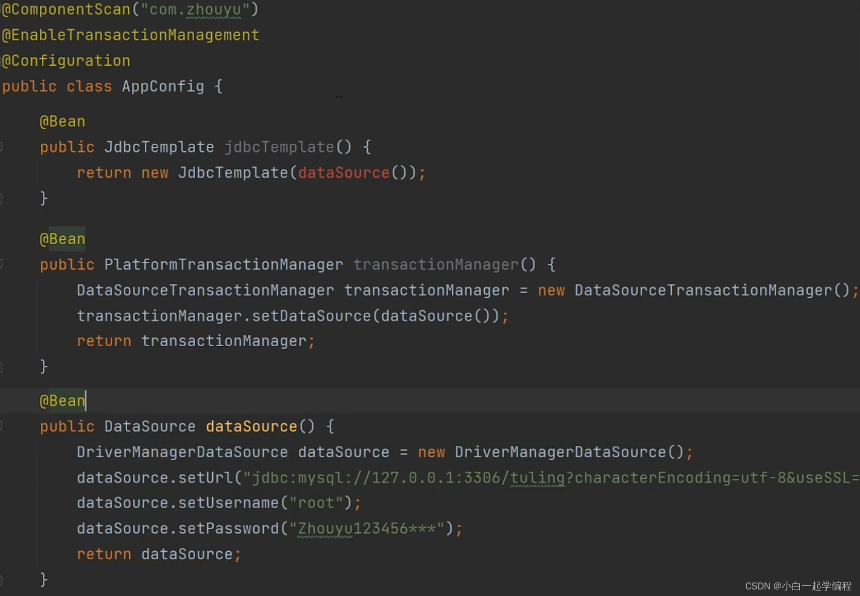Click the DriverManagerDataSource() constructor call
Image resolution: width=860 pixels, height=596 pixels.
pyautogui.click(x=569, y=452)
